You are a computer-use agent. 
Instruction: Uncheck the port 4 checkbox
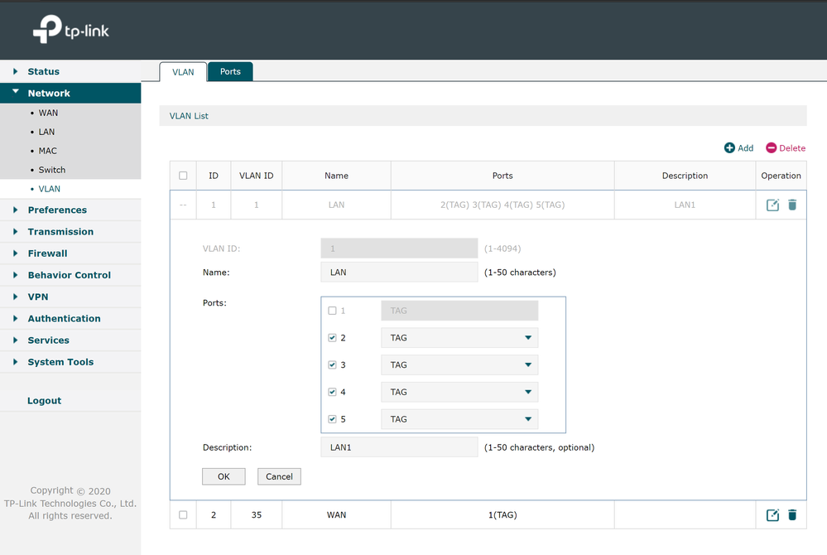333,392
